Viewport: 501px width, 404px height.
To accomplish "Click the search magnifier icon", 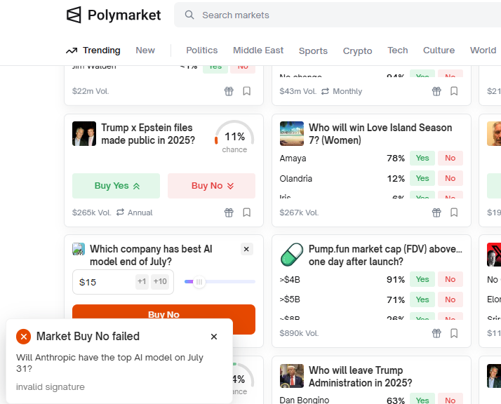I will 189,15.
